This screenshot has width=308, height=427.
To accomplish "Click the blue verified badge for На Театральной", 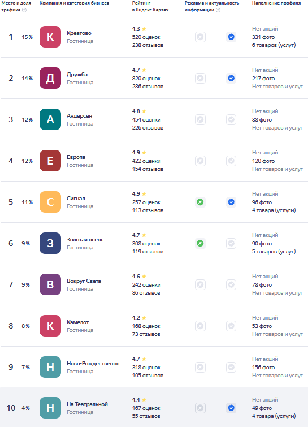I will click(231, 408).
